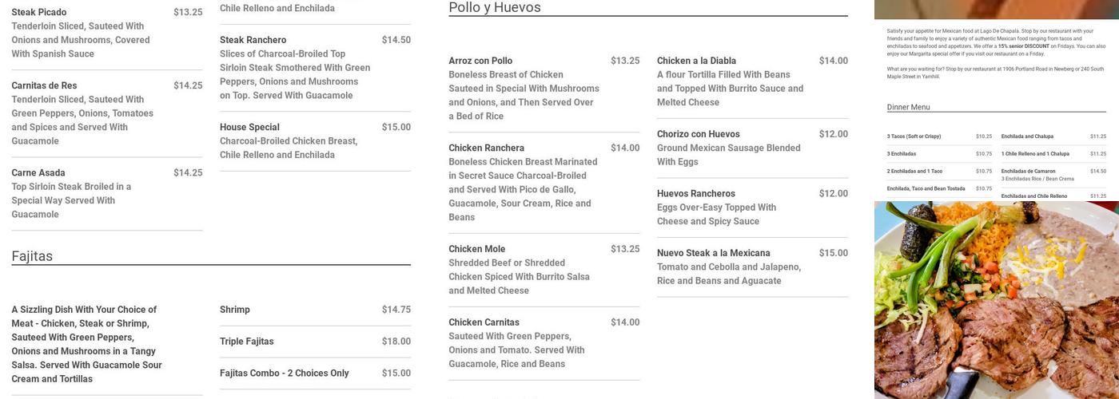Select the Shrimp fajitas option
The width and height of the screenshot is (1119, 399).
tap(235, 310)
